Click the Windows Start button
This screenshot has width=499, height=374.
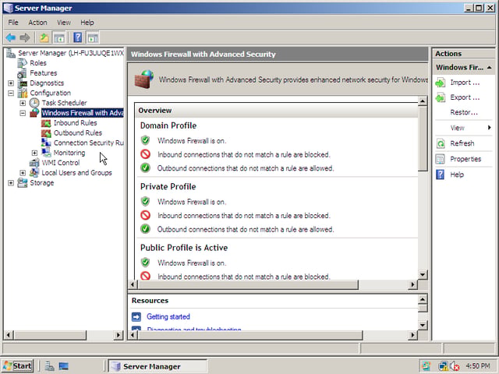17,366
